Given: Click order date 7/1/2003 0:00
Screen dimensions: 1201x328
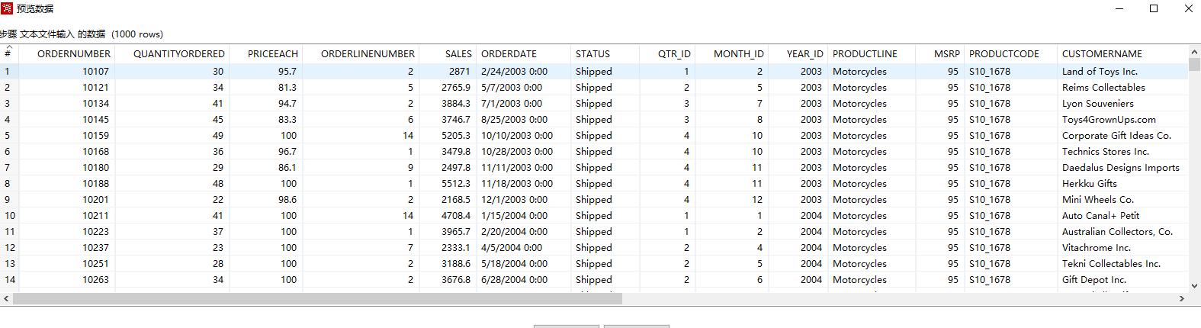Looking at the screenshot, I should point(511,104).
